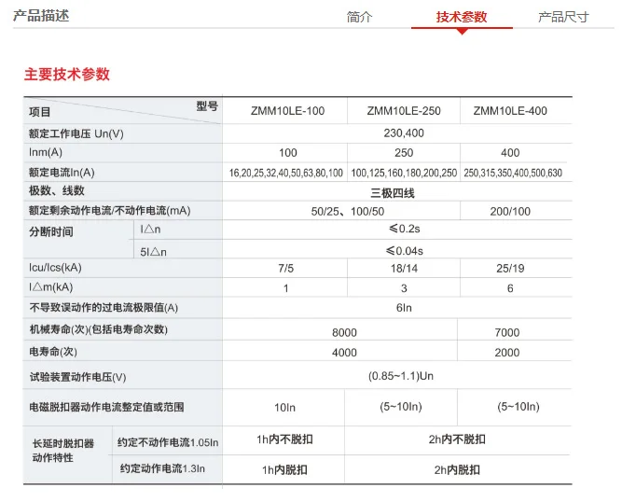Click the 10In value
Viewport: 636px width, 502px height.
[x=284, y=408]
